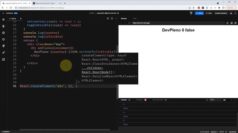
Task: Open the UTF-8 encoding selector
Action: pyautogui.click(x=222, y=132)
